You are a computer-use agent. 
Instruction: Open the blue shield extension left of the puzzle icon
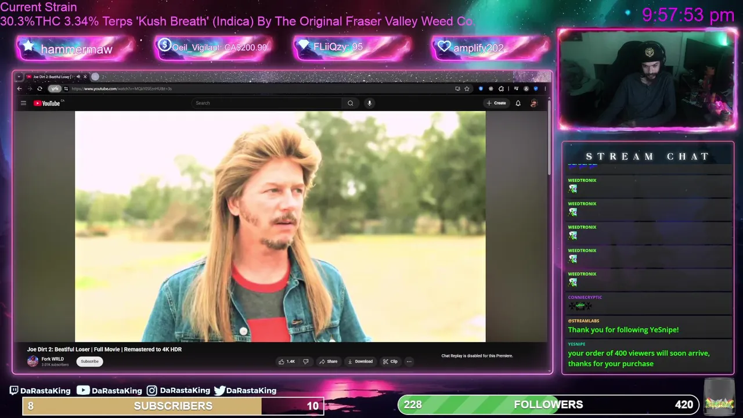point(481,89)
